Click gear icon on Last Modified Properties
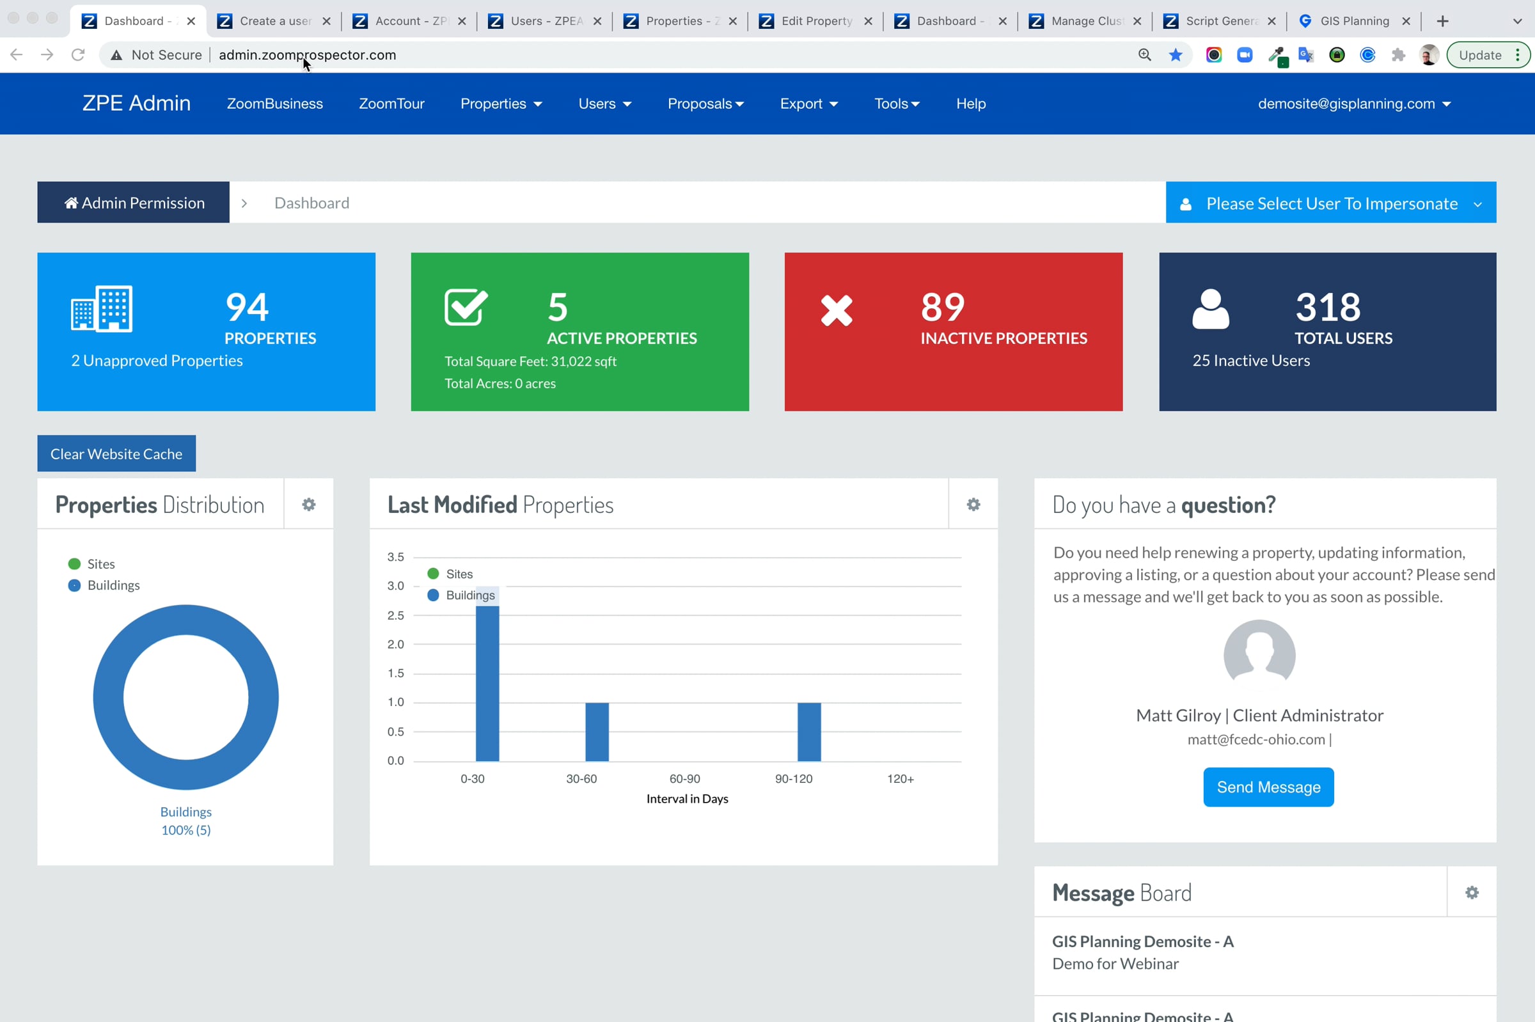 coord(973,505)
